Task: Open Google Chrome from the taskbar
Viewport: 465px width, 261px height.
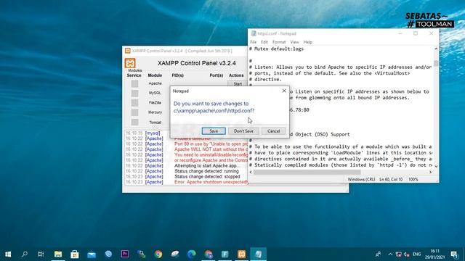Action: coord(158,254)
